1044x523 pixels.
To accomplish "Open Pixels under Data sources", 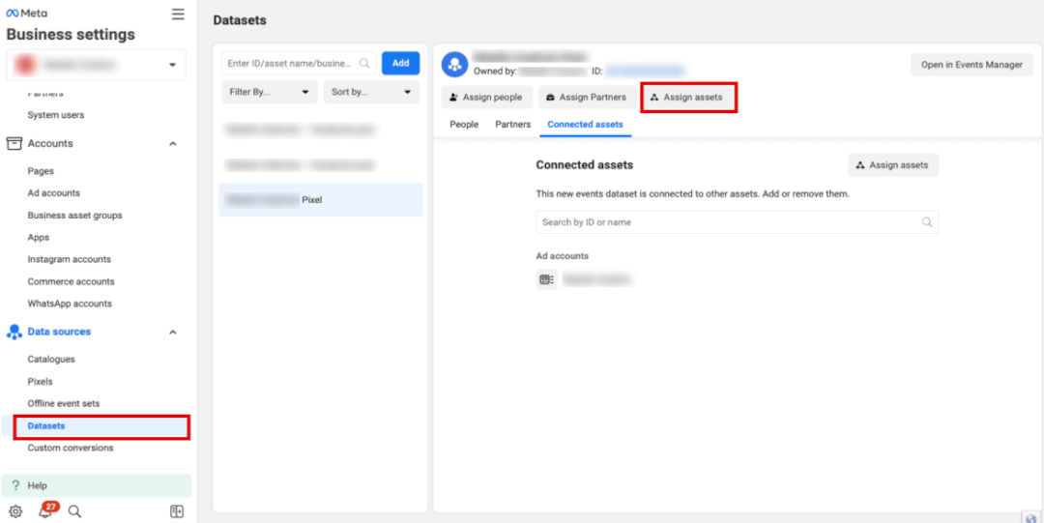I will (40, 382).
